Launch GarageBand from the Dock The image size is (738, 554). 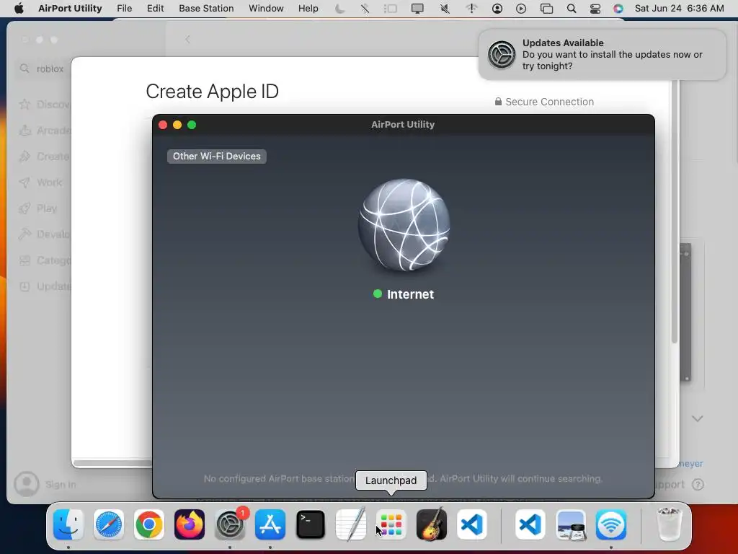(x=432, y=524)
